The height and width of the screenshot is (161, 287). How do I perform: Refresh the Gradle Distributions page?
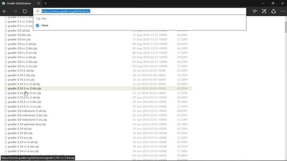coord(25,11)
